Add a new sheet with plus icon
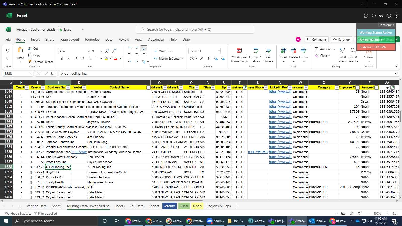This screenshot has height=226, width=402. pyautogui.click(x=237, y=206)
